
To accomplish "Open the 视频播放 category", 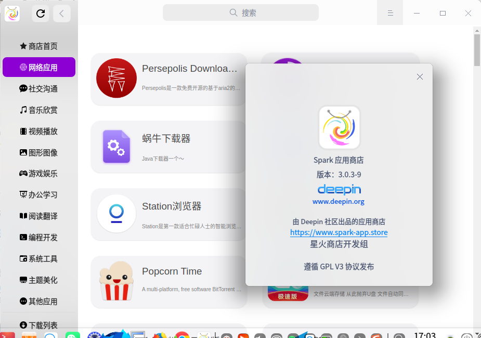I will pos(39,131).
